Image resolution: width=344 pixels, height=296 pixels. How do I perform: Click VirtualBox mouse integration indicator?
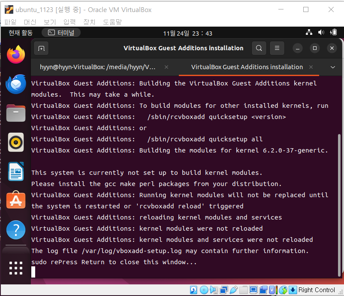(283, 290)
